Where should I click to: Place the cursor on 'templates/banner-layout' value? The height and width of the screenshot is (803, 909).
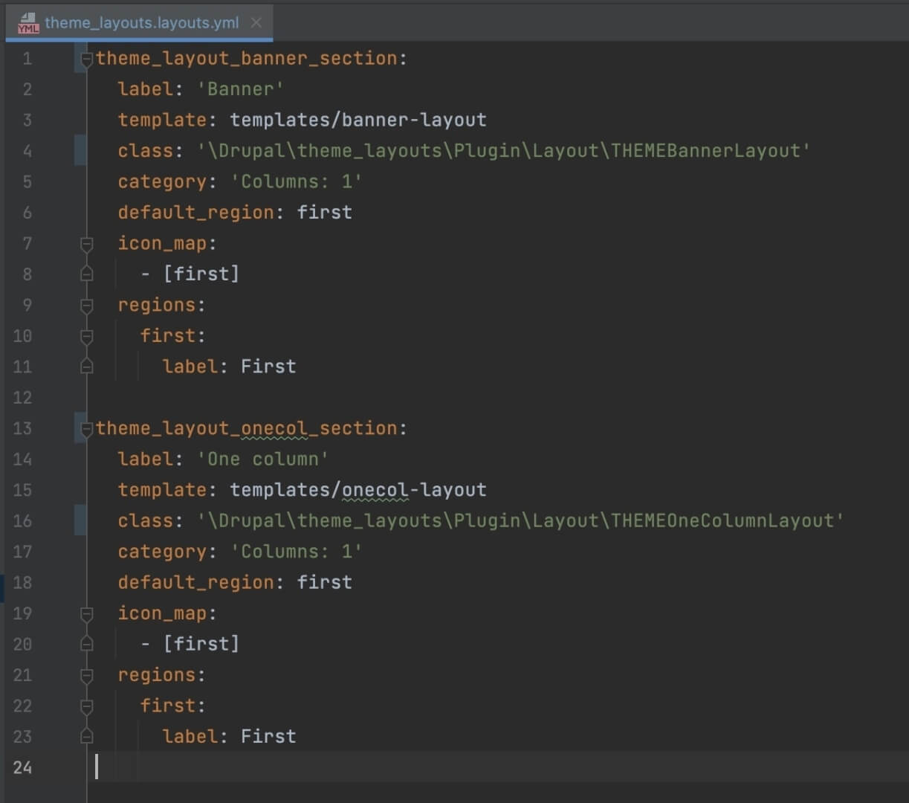tap(358, 120)
